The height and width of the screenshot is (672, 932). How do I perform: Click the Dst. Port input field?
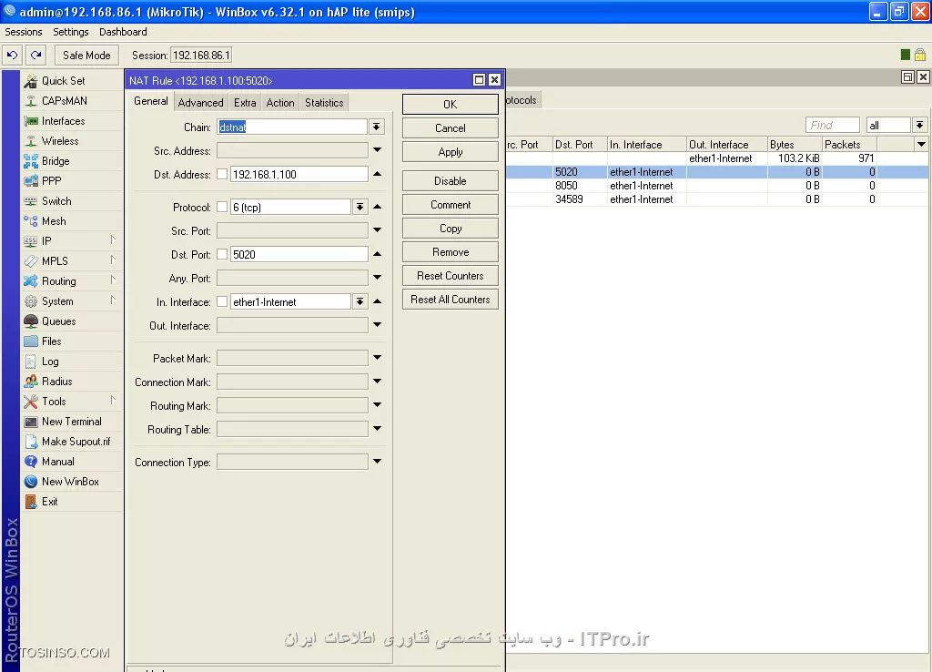coord(299,255)
